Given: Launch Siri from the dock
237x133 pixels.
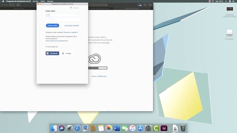Looking at the screenshot, I should (61, 128).
